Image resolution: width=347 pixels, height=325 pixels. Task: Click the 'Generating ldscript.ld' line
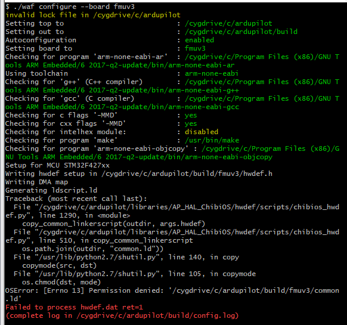tap(51, 190)
